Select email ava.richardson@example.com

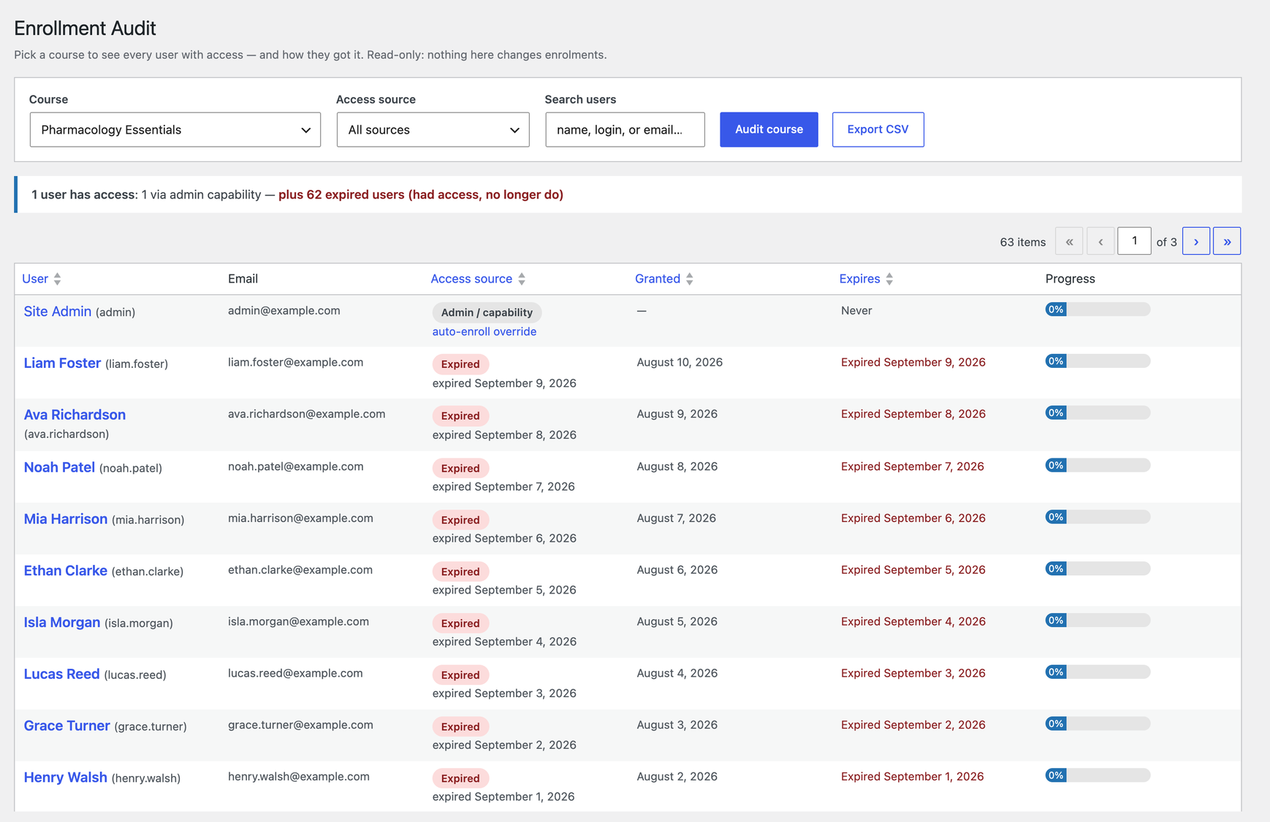click(306, 414)
